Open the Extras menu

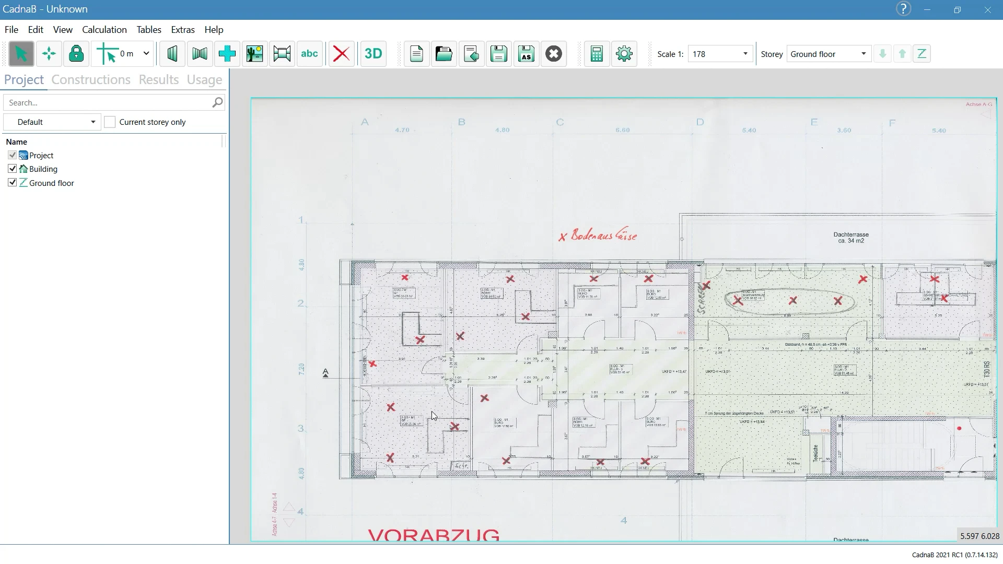click(183, 30)
